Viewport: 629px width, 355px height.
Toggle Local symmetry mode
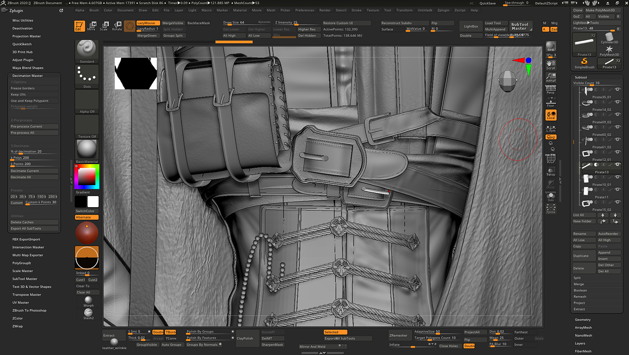click(x=551, y=115)
